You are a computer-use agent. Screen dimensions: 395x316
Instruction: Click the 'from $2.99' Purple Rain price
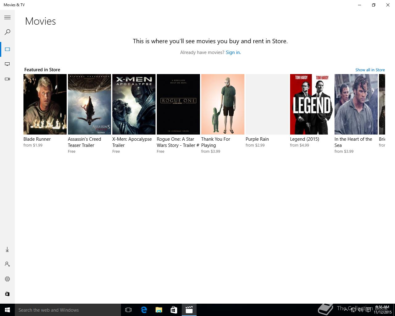[255, 145]
